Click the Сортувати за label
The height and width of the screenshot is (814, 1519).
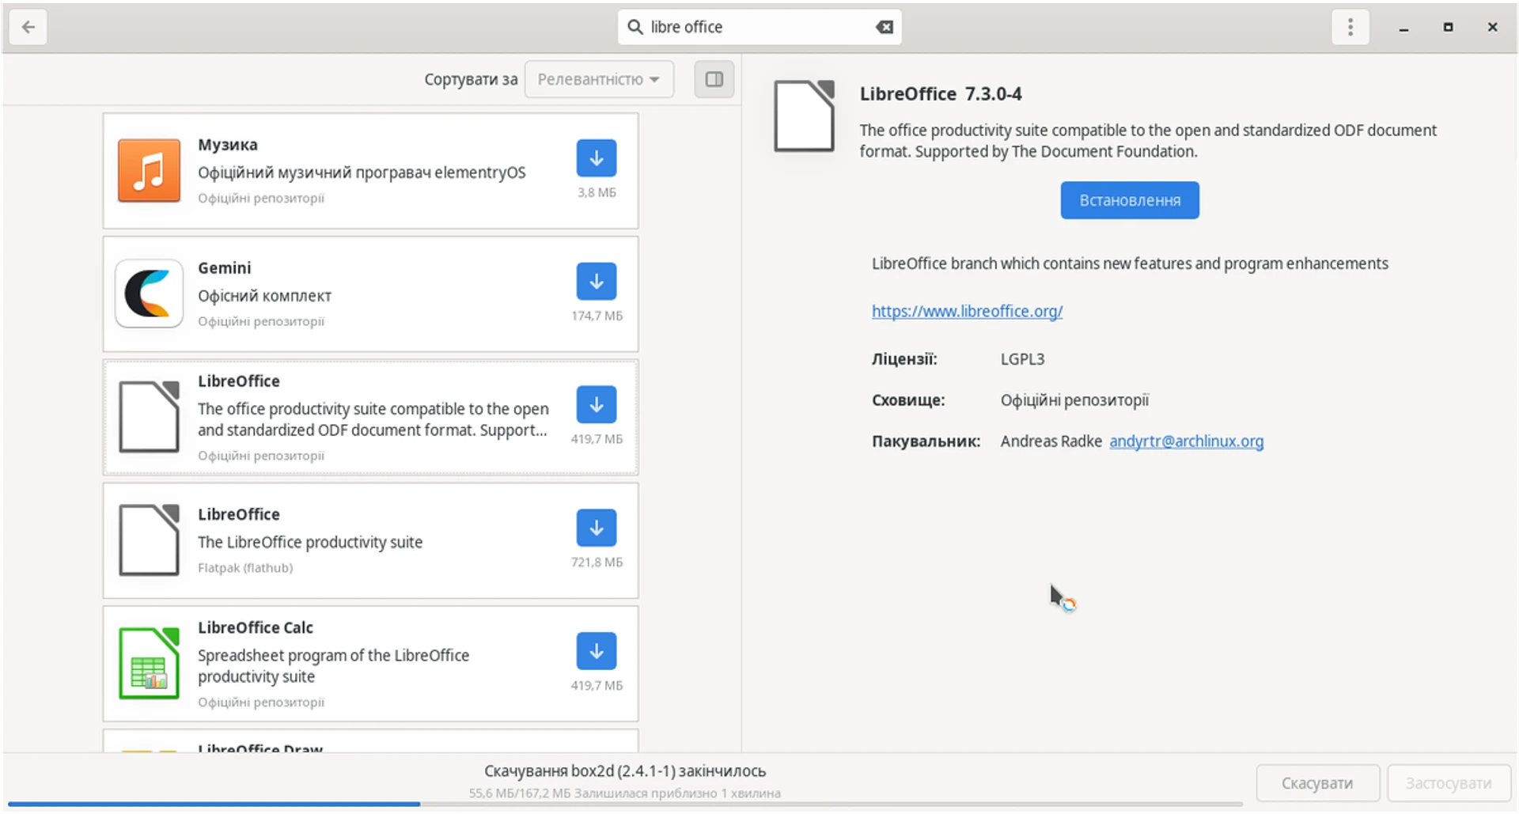[471, 79]
